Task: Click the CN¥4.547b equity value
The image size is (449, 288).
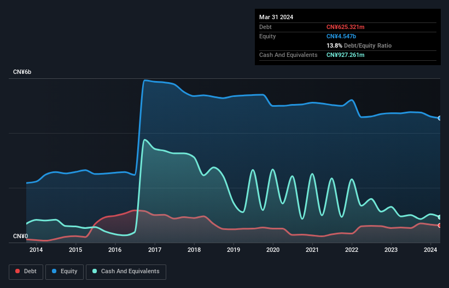Action: 341,36
